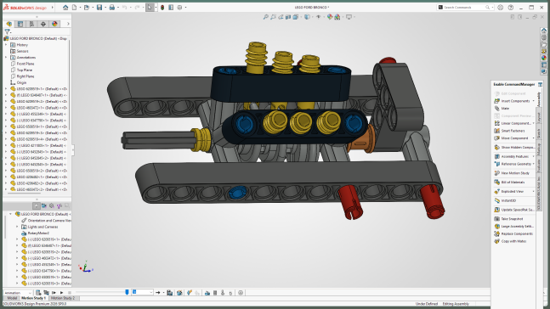
Task: Toggle the feature tree filter icon
Action: tap(8, 32)
